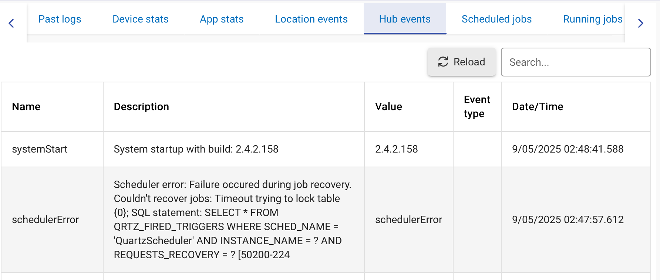
Task: Click the Scheduler error description text
Action: pos(233,220)
